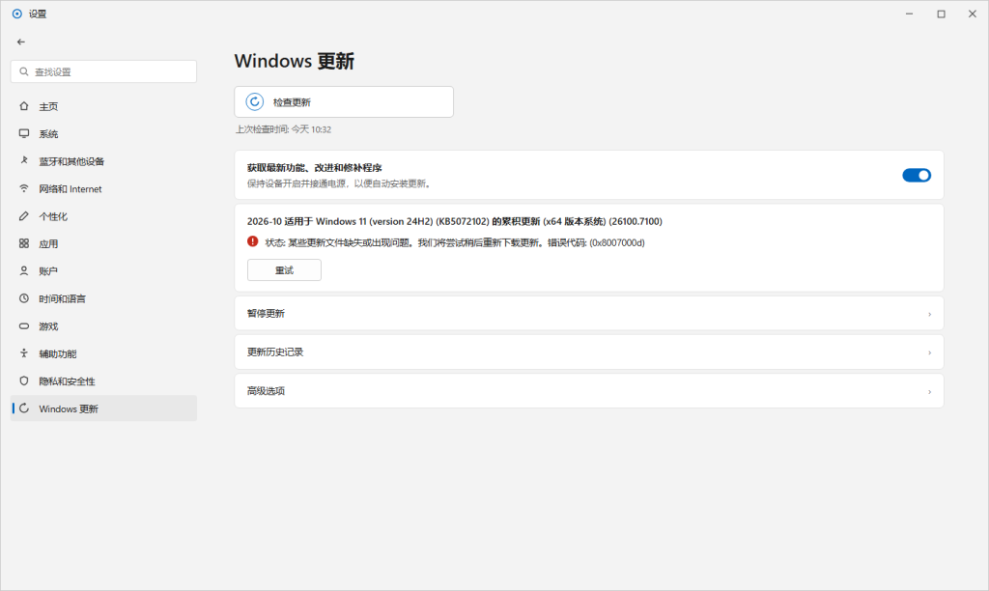Select 账户 in the sidebar
The image size is (989, 591).
pos(103,271)
